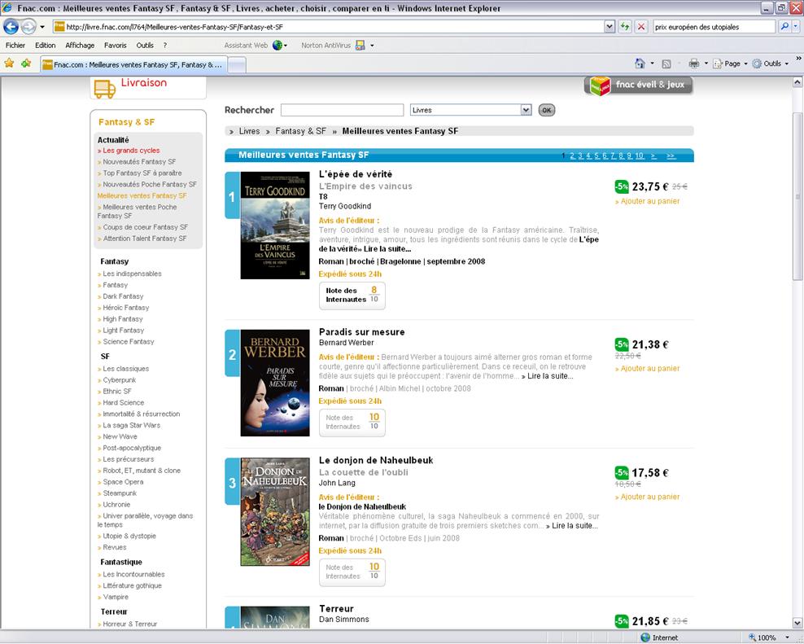
Task: Select the Fnac.com browser tab
Action: coord(133,64)
